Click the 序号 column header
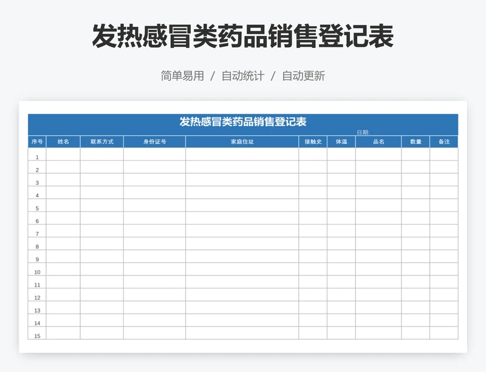Image resolution: width=486 pixels, height=372 pixels. [x=37, y=141]
